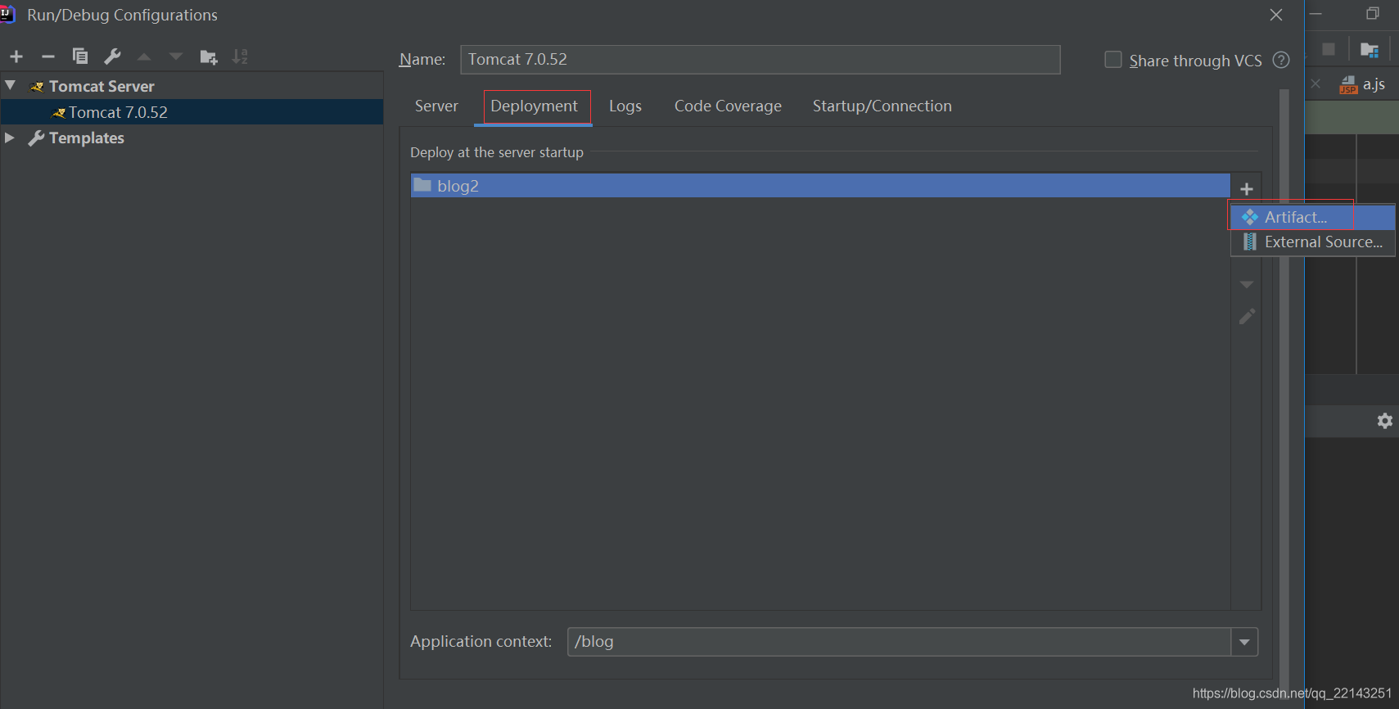Image resolution: width=1399 pixels, height=709 pixels.
Task: Open project structure icon in background IDE
Action: pos(1370,50)
